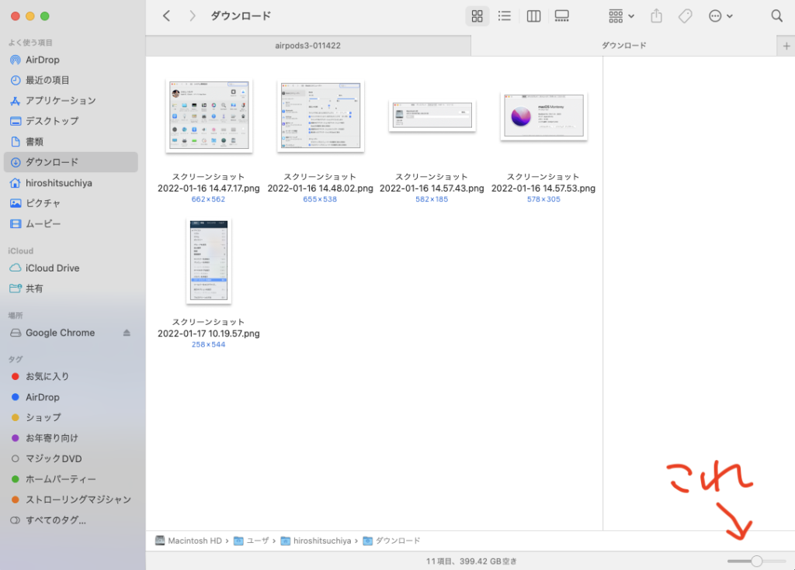
Task: Open Finder search
Action: [x=776, y=16]
